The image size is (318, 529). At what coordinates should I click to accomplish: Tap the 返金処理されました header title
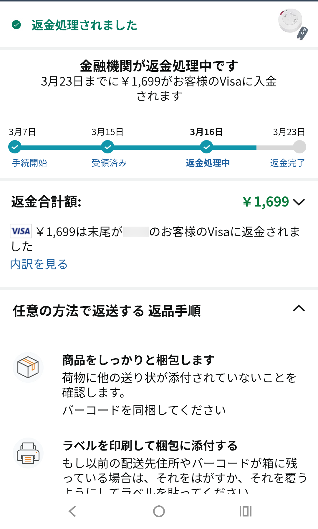(x=84, y=25)
